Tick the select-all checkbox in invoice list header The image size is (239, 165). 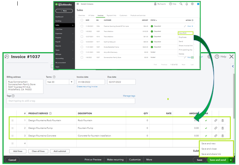[82, 20]
